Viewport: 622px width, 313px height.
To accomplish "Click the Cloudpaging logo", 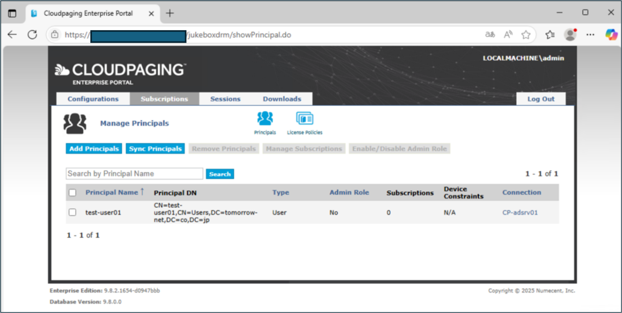I will point(120,74).
